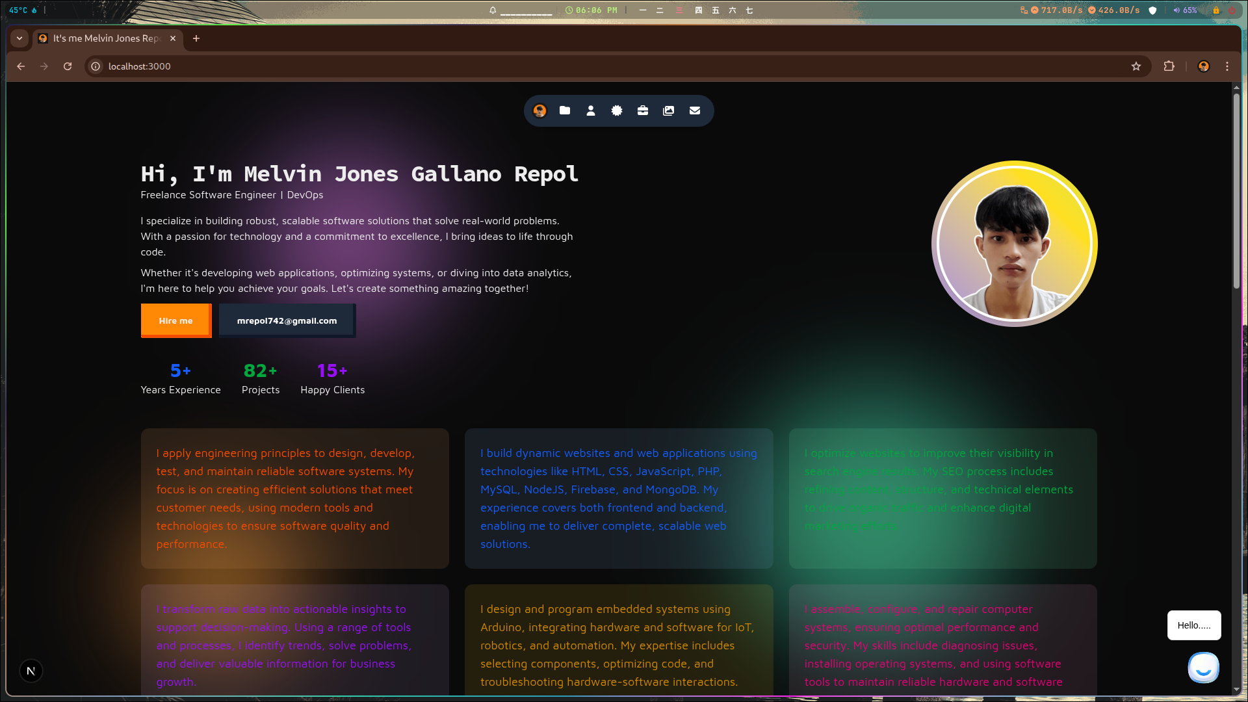
Task: Click the profile avatar in the navbar
Action: click(539, 110)
